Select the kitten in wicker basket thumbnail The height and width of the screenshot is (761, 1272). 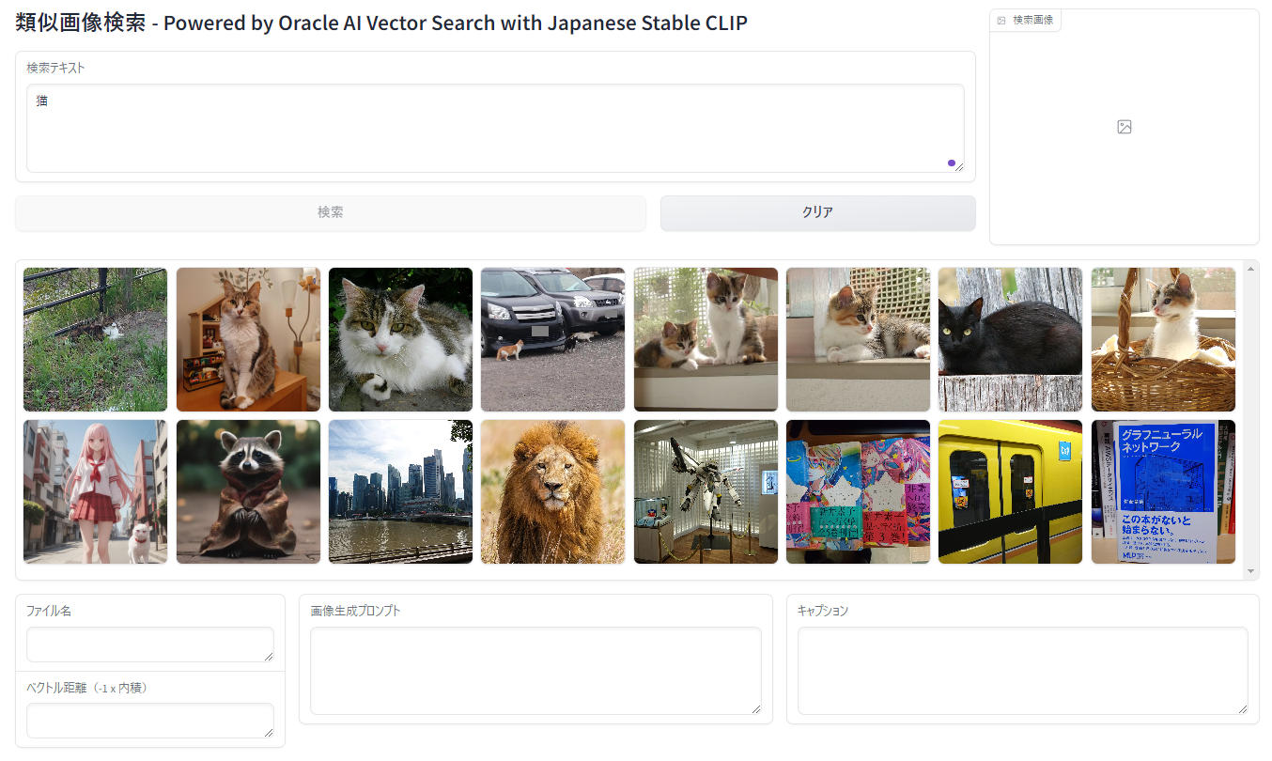click(x=1163, y=339)
